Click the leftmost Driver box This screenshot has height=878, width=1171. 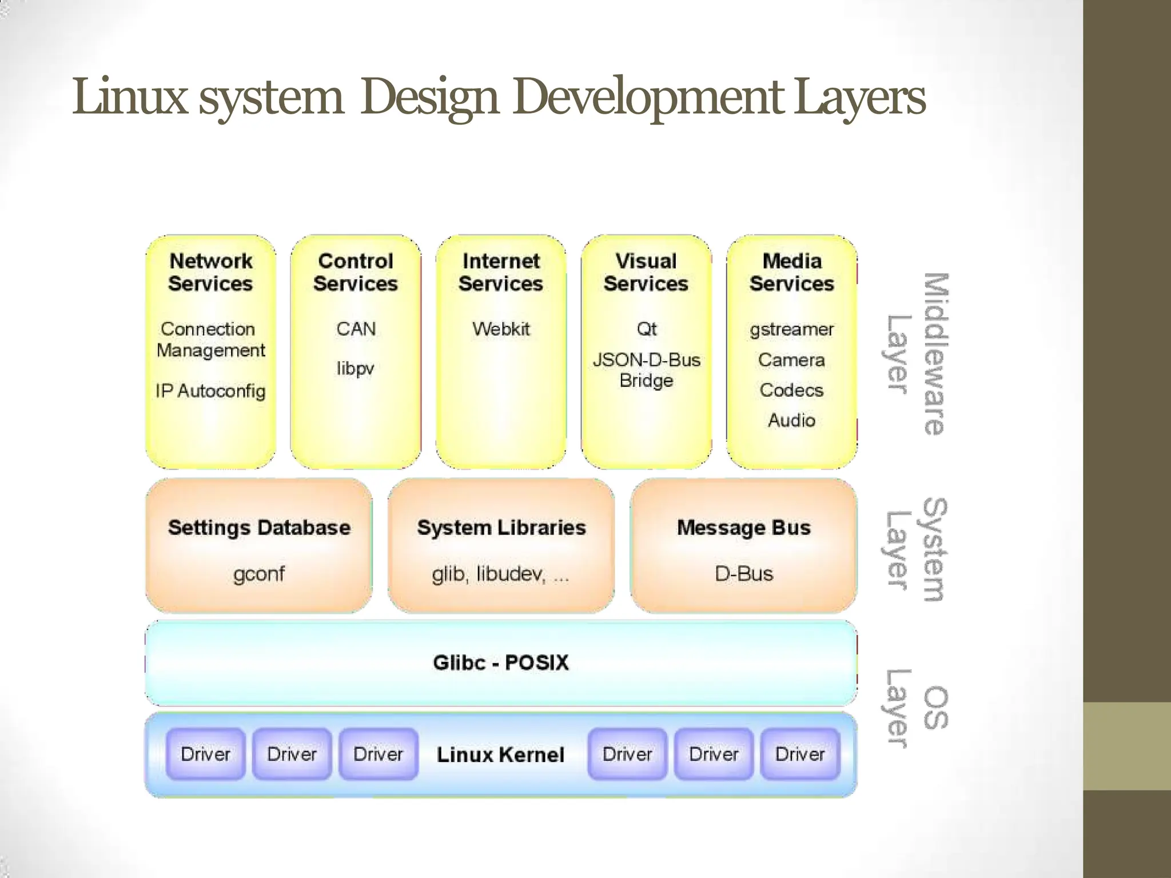(205, 754)
